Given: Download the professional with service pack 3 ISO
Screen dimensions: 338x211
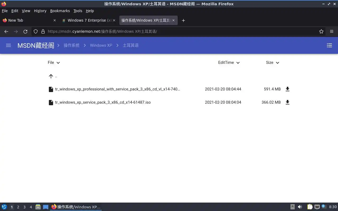Looking at the screenshot, I should click(x=288, y=89).
